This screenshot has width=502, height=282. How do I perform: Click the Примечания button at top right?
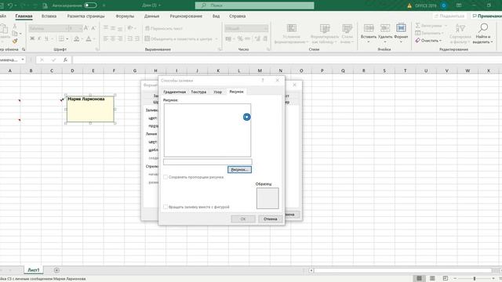tap(486, 16)
